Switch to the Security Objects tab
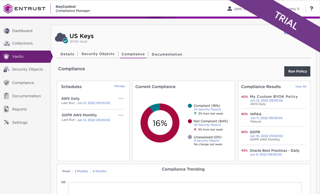Screen dimensions: 320x194 pos(98,54)
